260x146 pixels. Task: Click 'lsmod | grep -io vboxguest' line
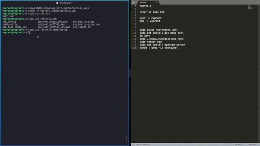158,48
